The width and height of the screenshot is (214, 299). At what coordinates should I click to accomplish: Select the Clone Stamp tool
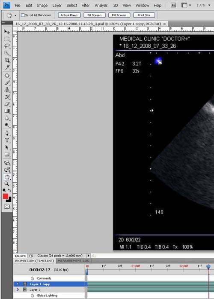tap(7, 90)
